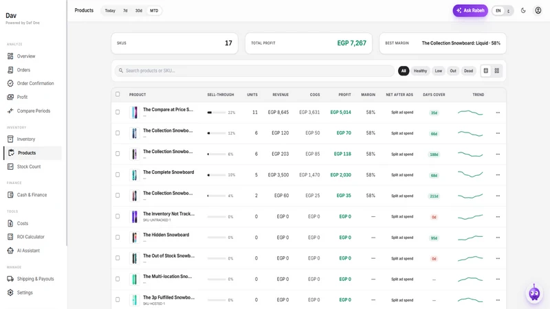550x309 pixels.
Task: Sort by the Sell-Through column header
Action: point(220,95)
